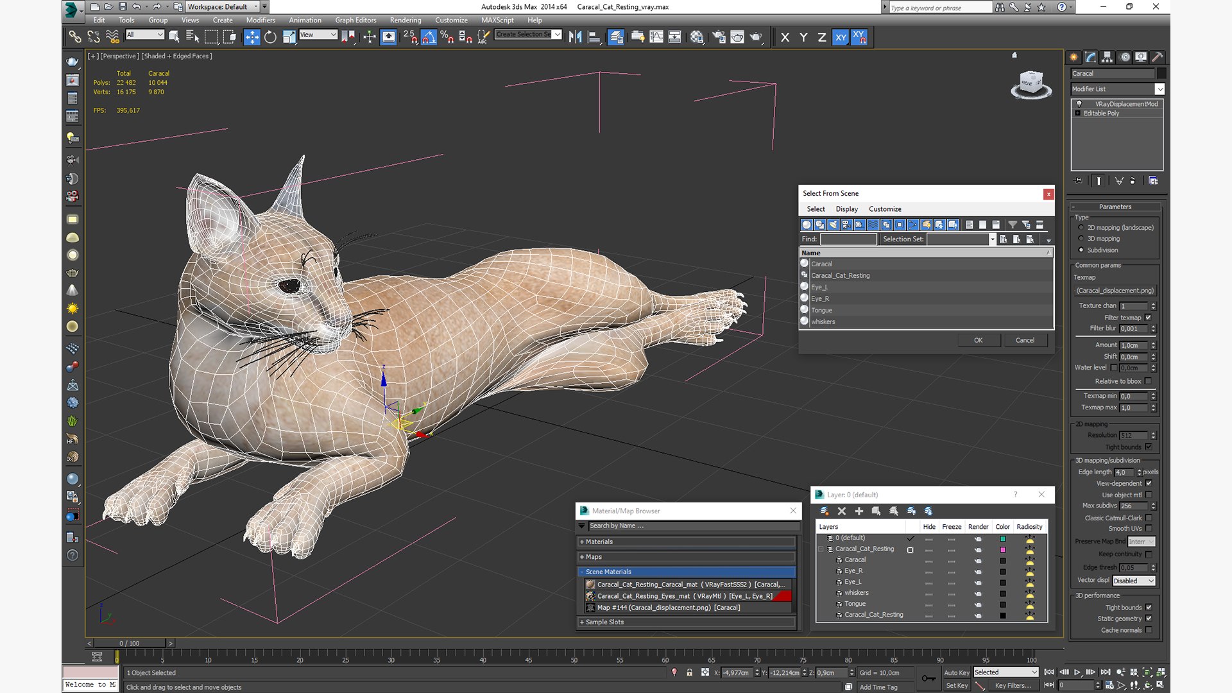Click Delete Layer X icon in Layer dialog
1232x693 pixels.
(x=842, y=511)
